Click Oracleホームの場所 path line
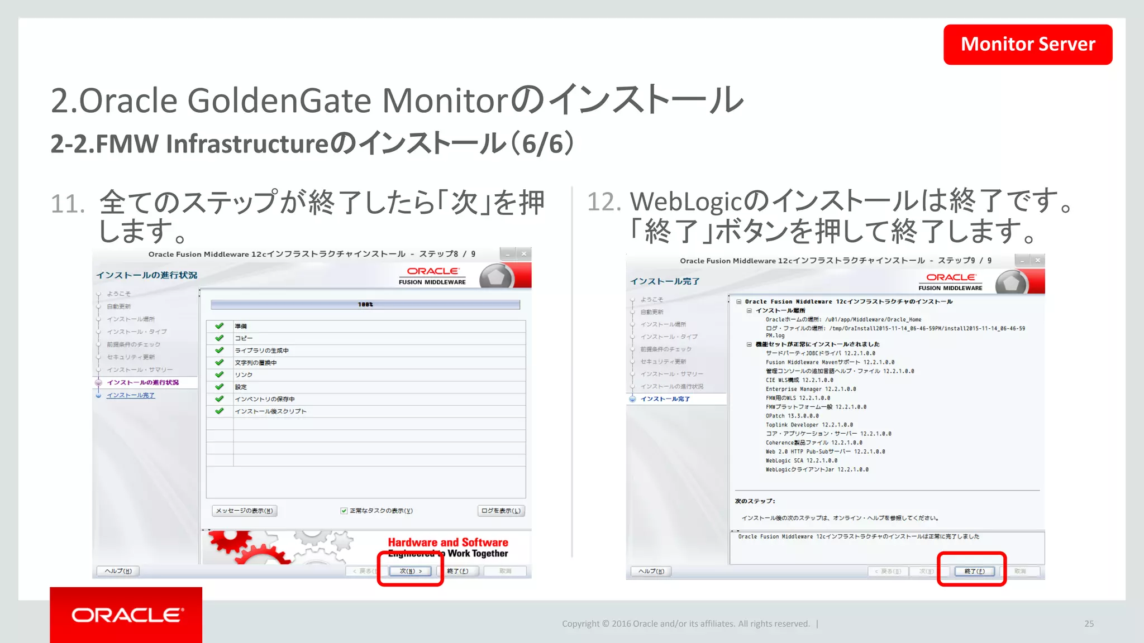Image resolution: width=1144 pixels, height=643 pixels. 843,320
